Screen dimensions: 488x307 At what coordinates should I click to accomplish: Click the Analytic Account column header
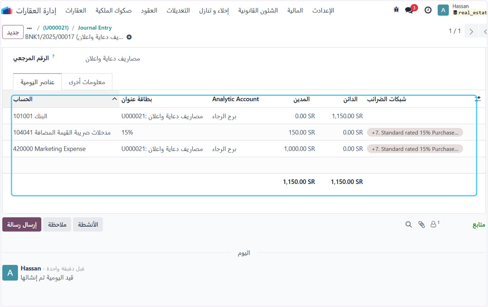click(235, 99)
